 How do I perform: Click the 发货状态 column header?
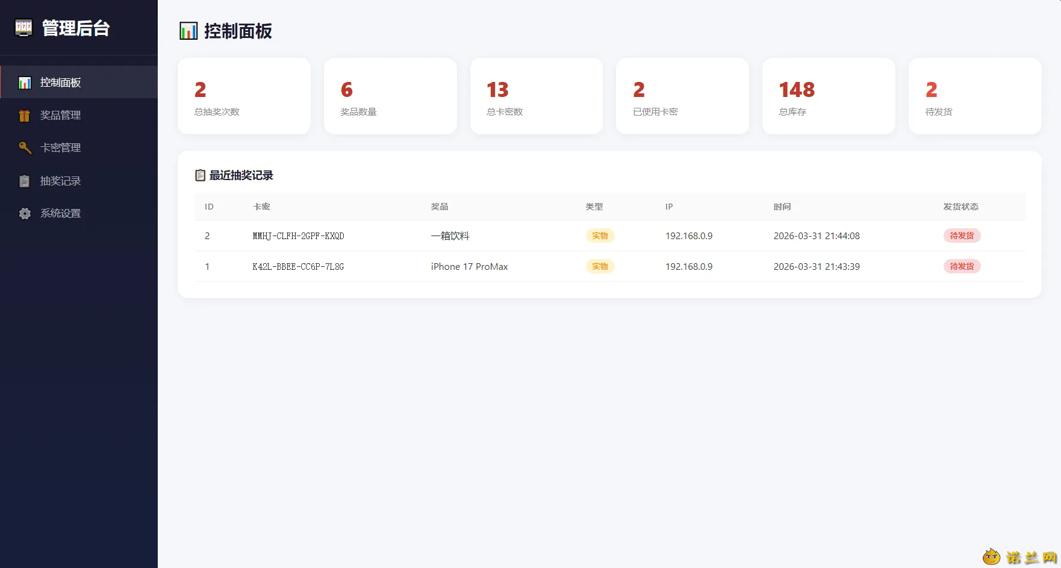coord(961,207)
